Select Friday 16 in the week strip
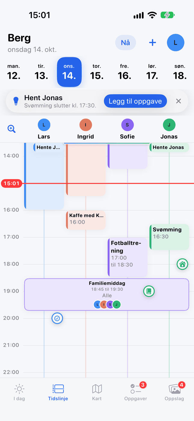The width and height of the screenshot is (194, 421). click(x=125, y=72)
